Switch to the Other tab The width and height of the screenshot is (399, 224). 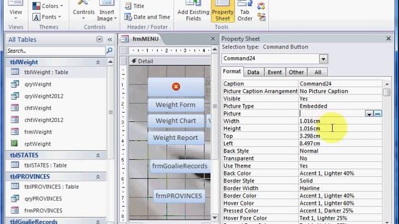pos(296,72)
